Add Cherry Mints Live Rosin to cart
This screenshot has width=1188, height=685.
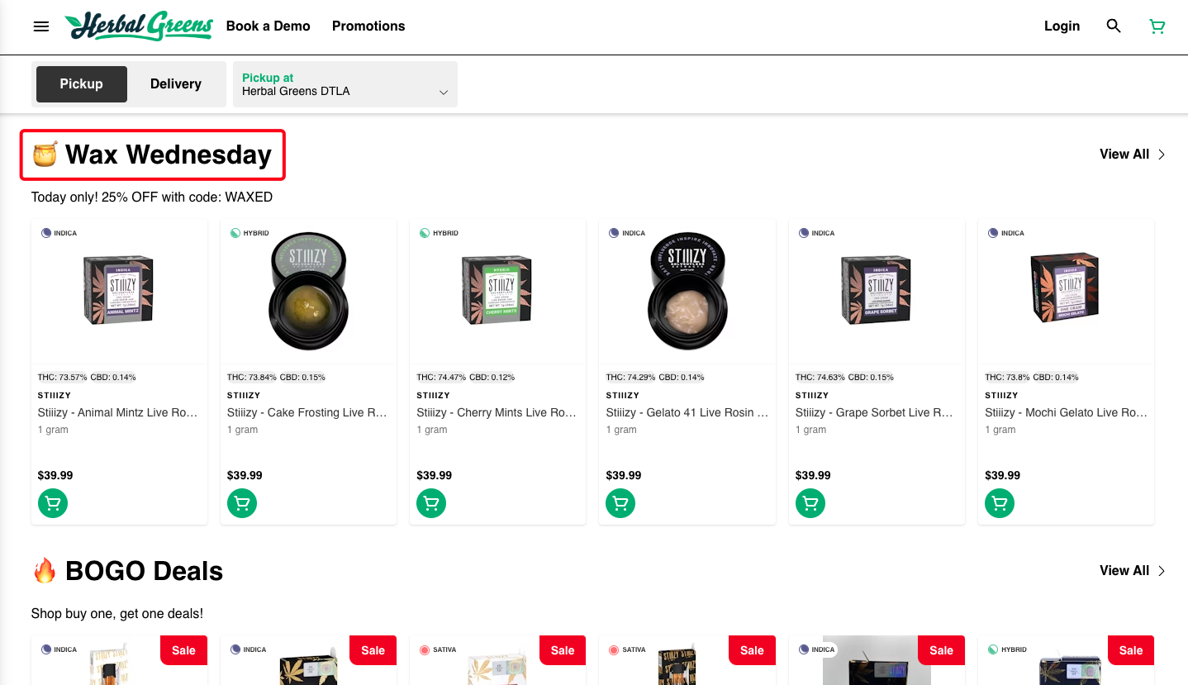[x=431, y=503]
